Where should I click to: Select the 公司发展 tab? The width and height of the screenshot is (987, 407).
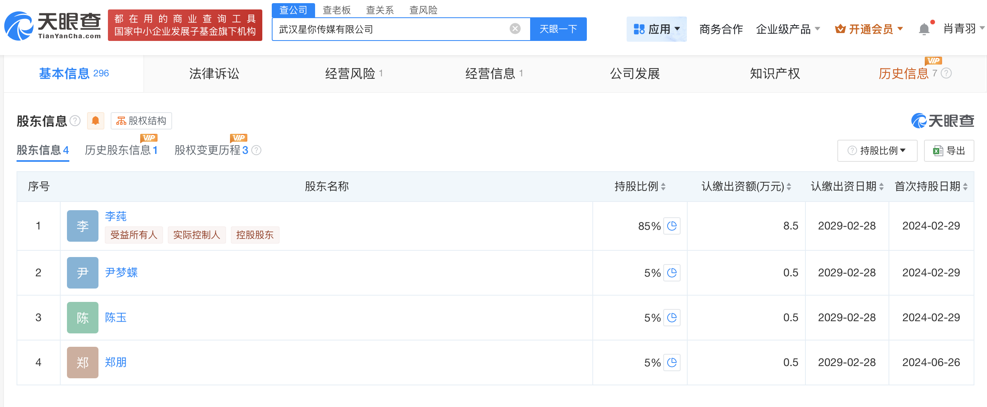point(634,74)
